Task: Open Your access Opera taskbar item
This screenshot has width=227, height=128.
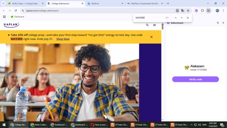Action: click(x=99, y=125)
